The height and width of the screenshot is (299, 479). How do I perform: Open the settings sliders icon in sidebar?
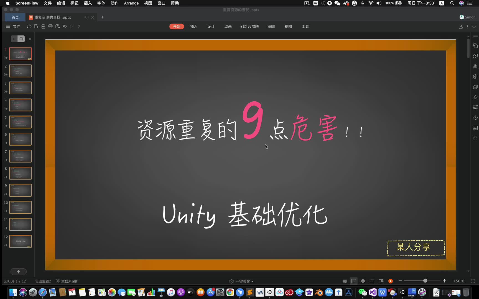click(475, 107)
